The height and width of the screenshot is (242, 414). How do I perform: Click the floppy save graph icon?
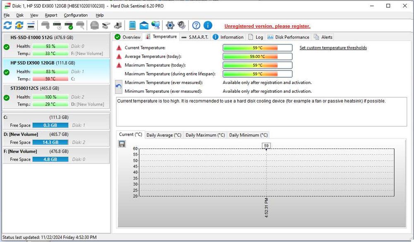click(x=122, y=144)
